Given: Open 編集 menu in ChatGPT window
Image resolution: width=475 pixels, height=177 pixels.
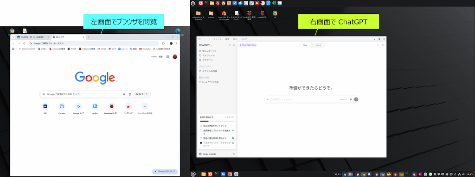Looking at the screenshot, I should (227, 39).
